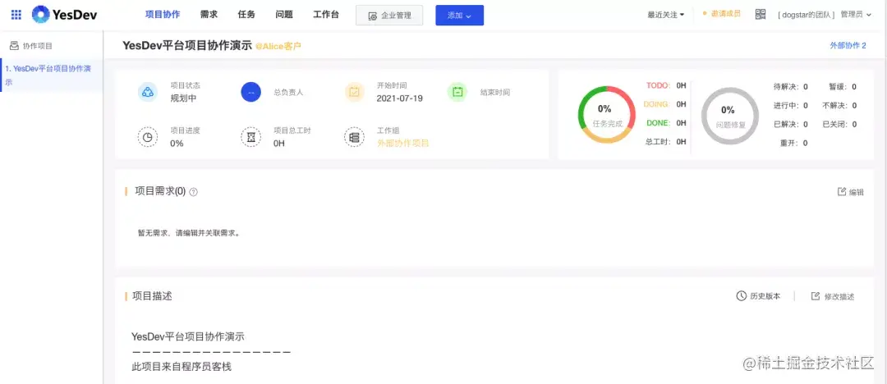Click the project status icon
This screenshot has height=384, width=887.
(148, 92)
